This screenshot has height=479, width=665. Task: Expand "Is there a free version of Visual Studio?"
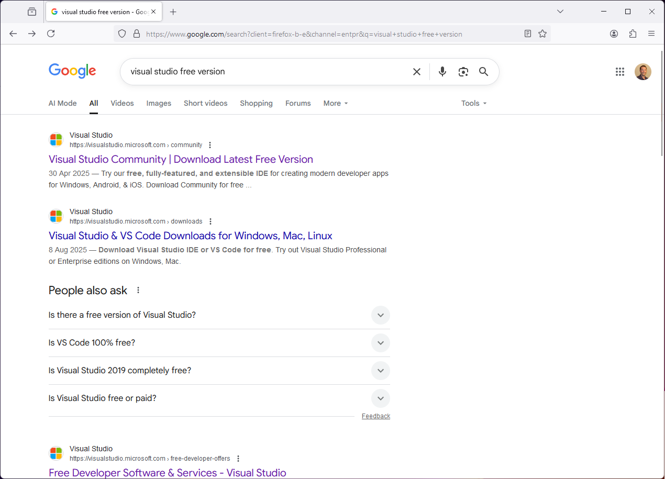[381, 315]
